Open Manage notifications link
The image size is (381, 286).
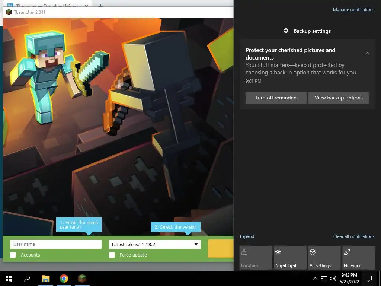pyautogui.click(x=353, y=10)
